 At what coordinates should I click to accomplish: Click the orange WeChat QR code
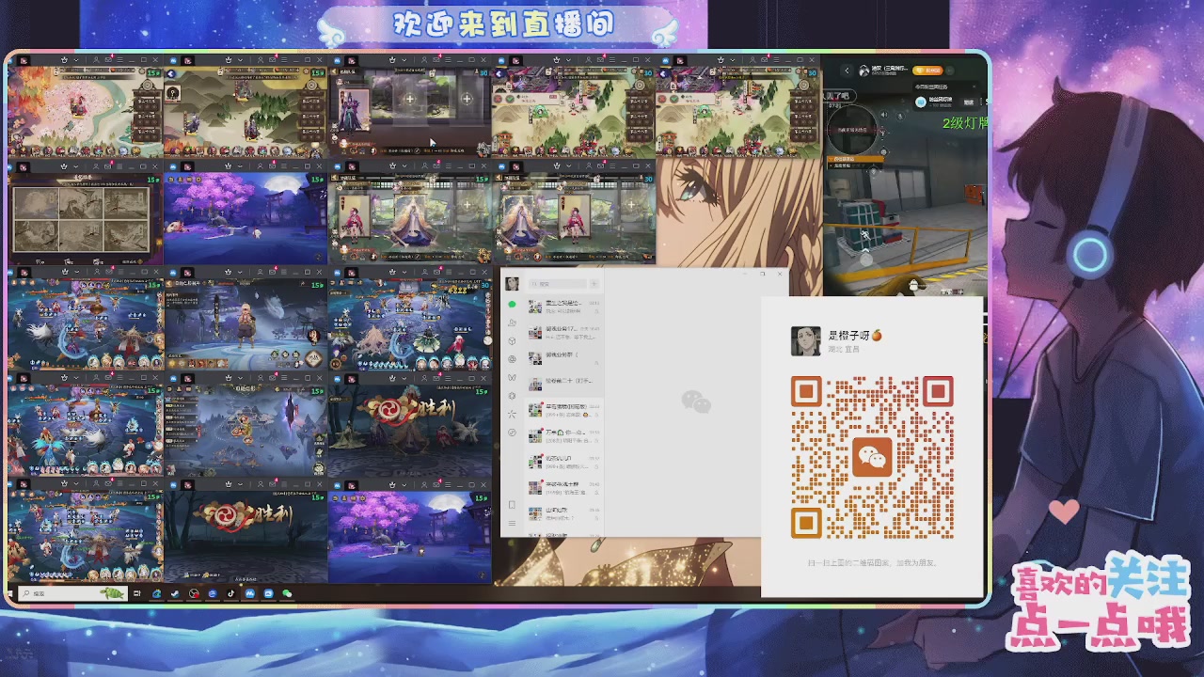(872, 457)
